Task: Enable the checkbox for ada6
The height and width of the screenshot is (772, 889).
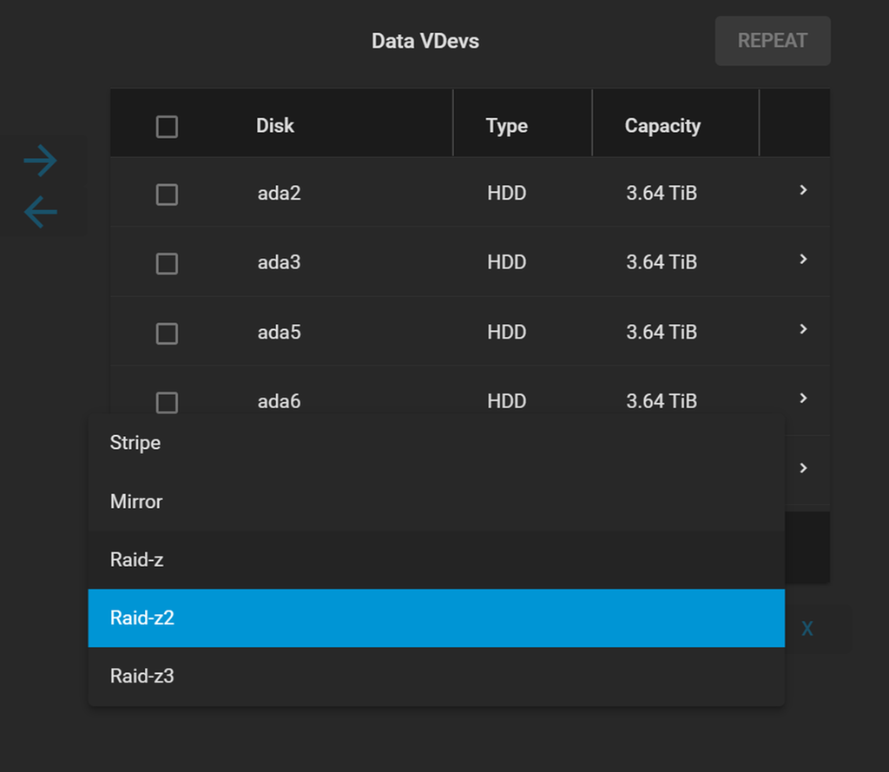Action: (x=167, y=402)
